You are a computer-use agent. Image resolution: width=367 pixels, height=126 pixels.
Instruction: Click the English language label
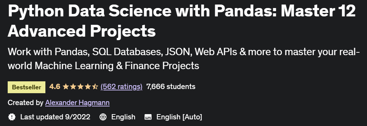tap(123, 117)
